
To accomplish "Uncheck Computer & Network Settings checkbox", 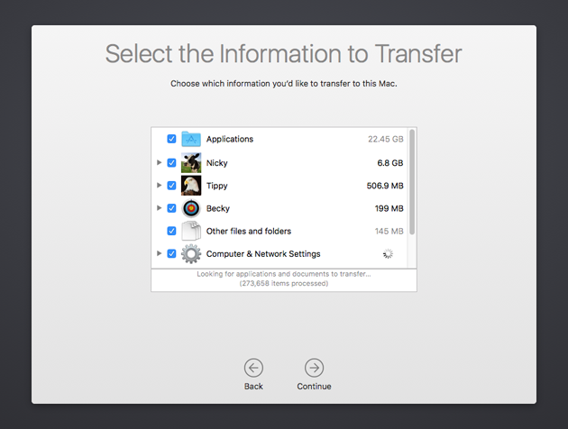I will tap(171, 254).
